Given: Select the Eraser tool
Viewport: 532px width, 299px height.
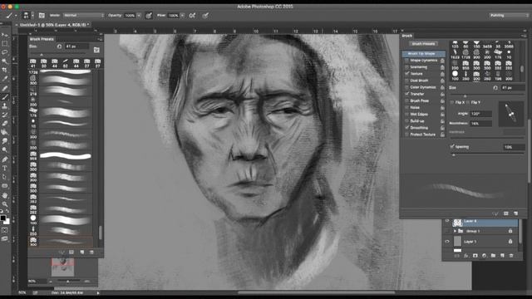Looking at the screenshot, I should pyautogui.click(x=4, y=124).
